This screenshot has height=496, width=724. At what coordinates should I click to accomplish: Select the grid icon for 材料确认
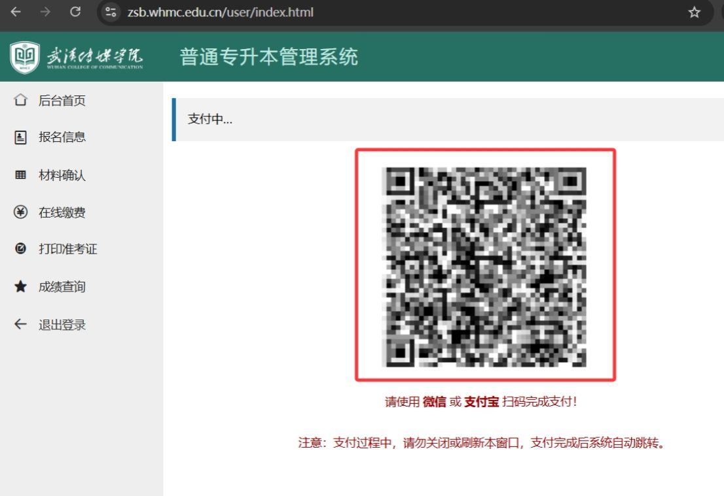click(21, 175)
